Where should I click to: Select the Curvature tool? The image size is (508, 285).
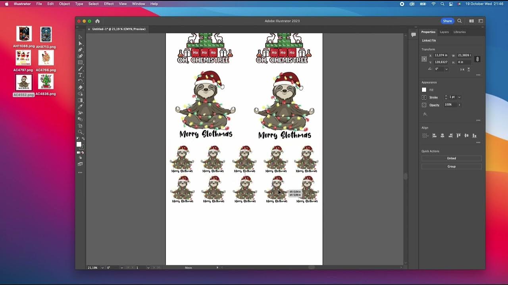click(80, 56)
